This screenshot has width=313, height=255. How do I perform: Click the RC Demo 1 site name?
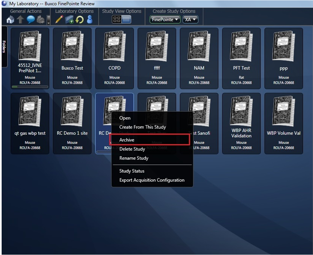72,133
